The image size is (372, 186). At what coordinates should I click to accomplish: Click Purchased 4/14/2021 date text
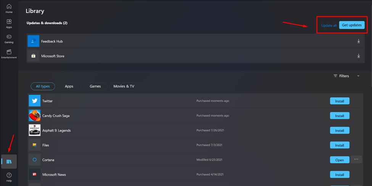[x=210, y=175]
